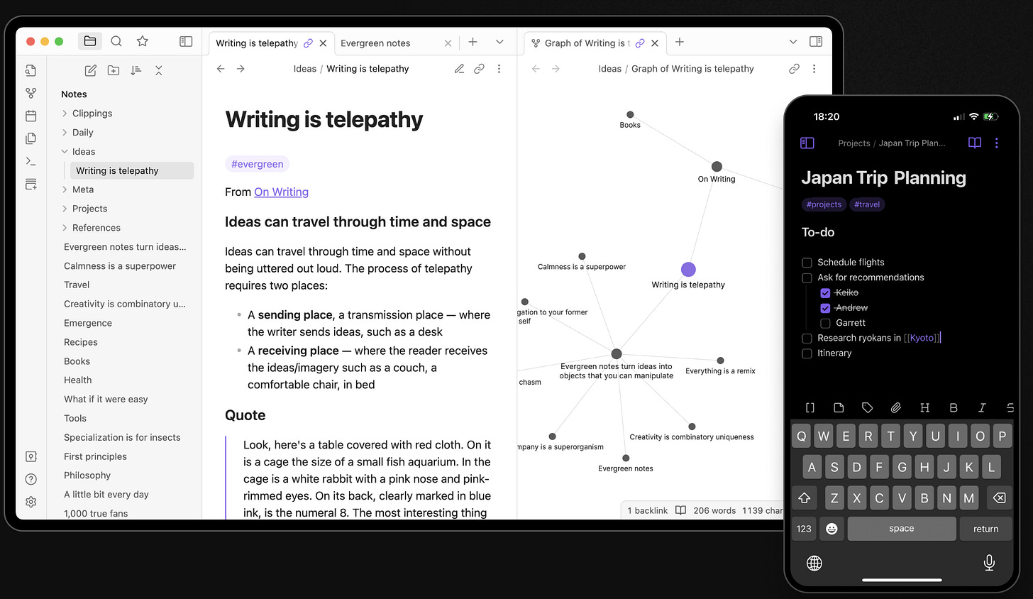This screenshot has width=1033, height=599.
Task: Apply bold with phone toolbar B icon
Action: pos(954,407)
